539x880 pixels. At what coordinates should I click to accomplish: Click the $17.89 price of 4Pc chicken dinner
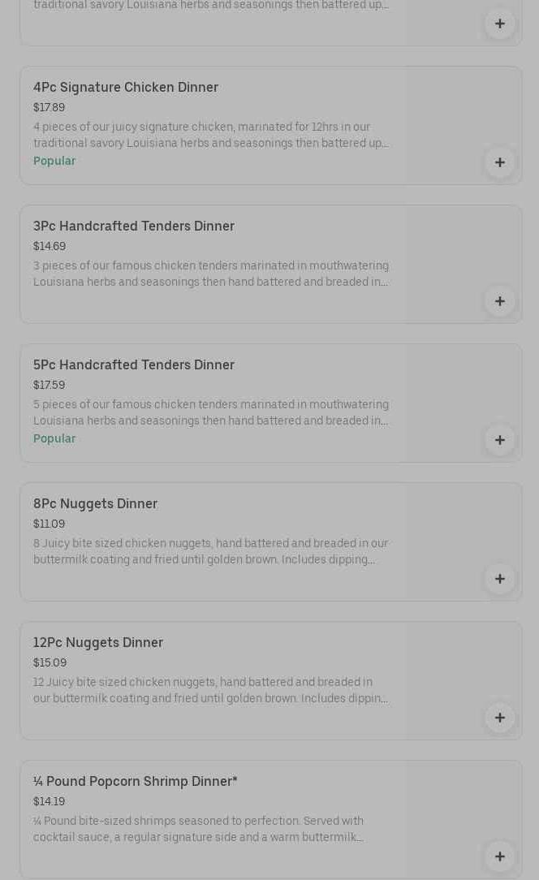49,107
